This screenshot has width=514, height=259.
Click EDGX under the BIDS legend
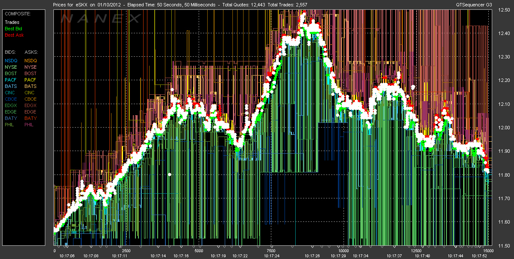[x=11, y=105]
